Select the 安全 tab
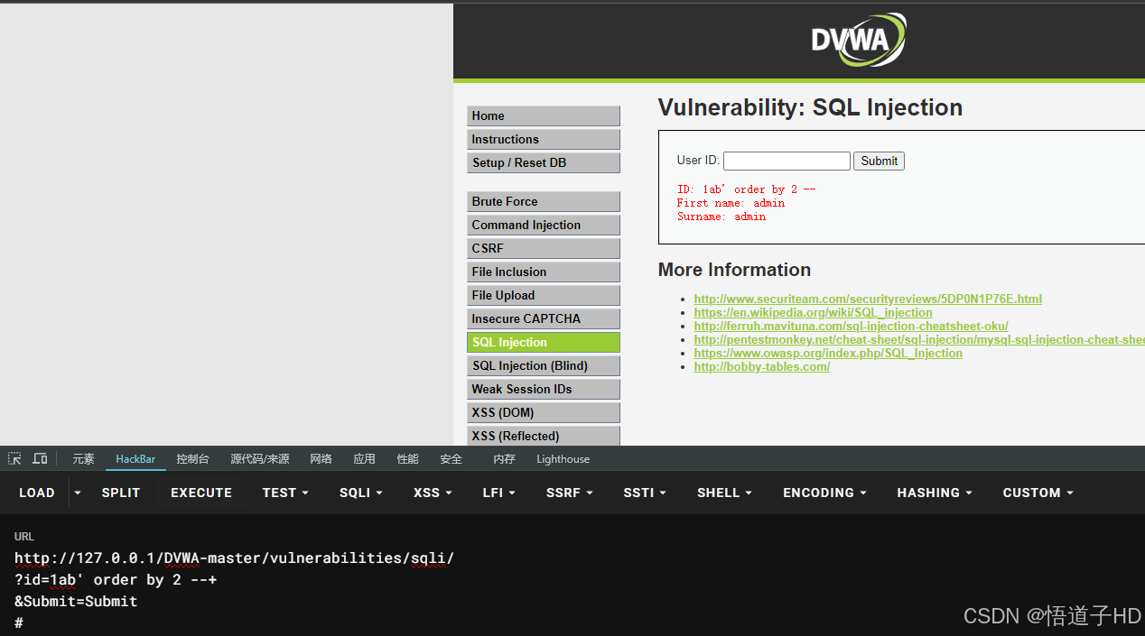This screenshot has width=1145, height=636. 451,459
